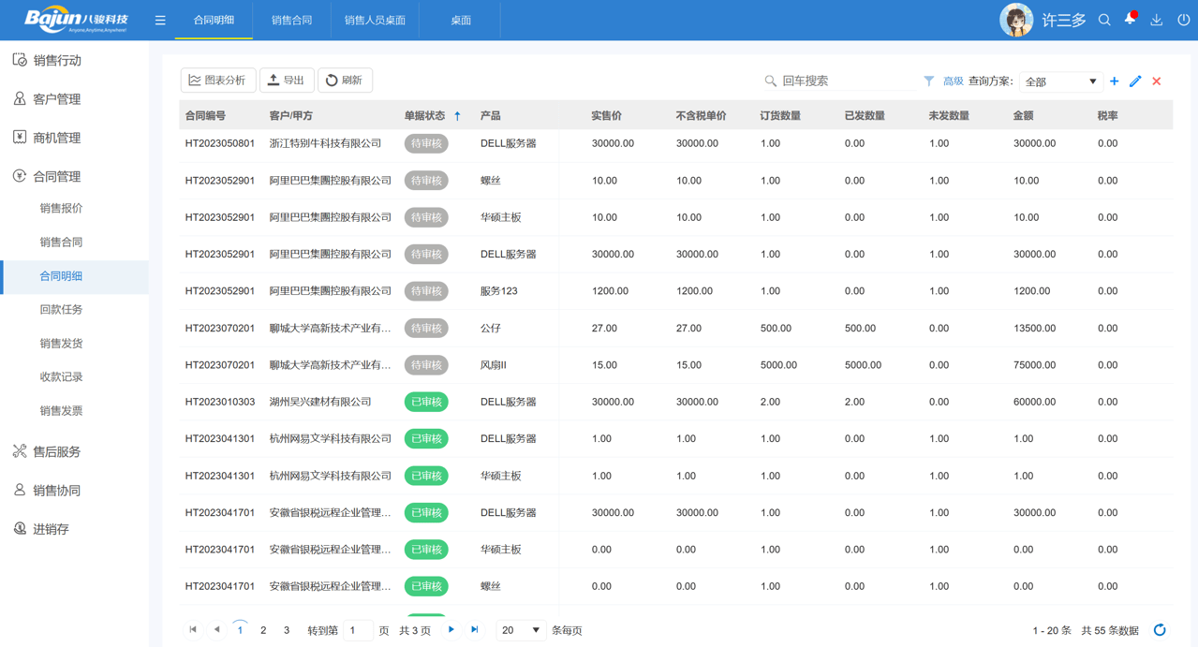Switch to 销售合同 tab
The height and width of the screenshot is (647, 1198).
point(291,20)
